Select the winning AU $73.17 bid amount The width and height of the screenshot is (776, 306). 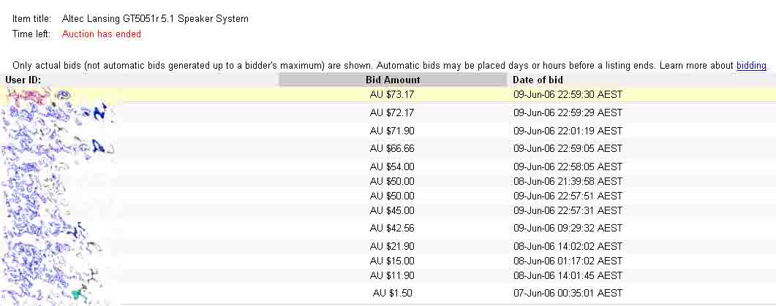(392, 94)
